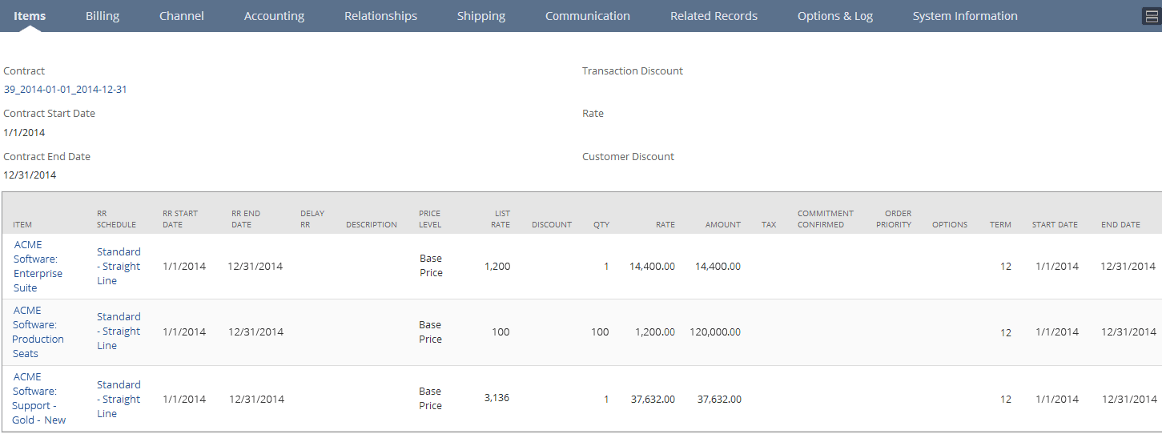Click the Qty column header

click(x=601, y=225)
